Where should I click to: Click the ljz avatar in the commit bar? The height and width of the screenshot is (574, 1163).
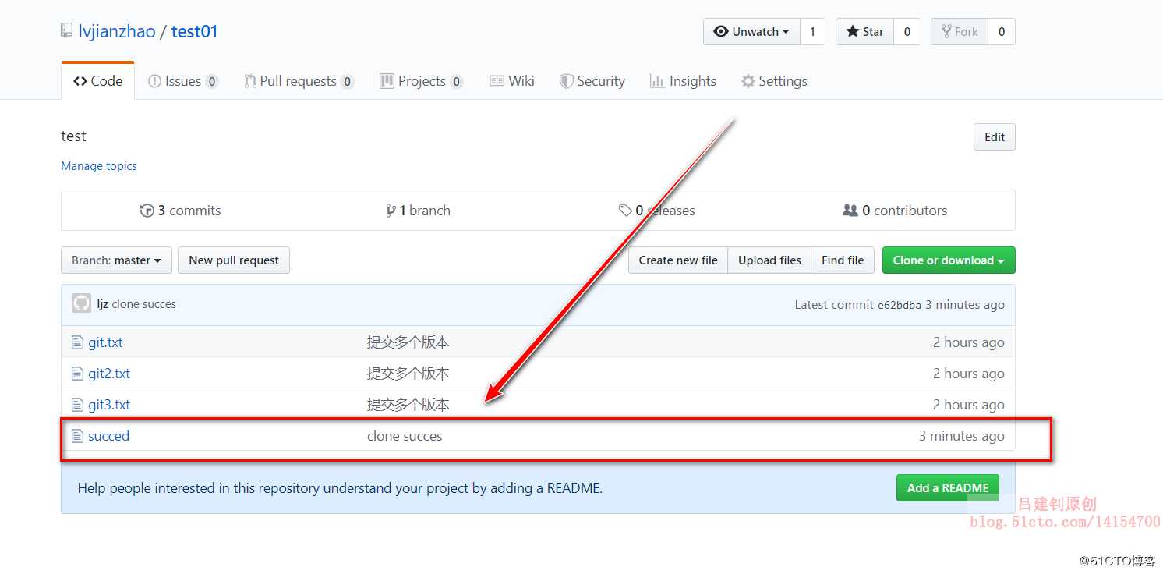click(82, 303)
